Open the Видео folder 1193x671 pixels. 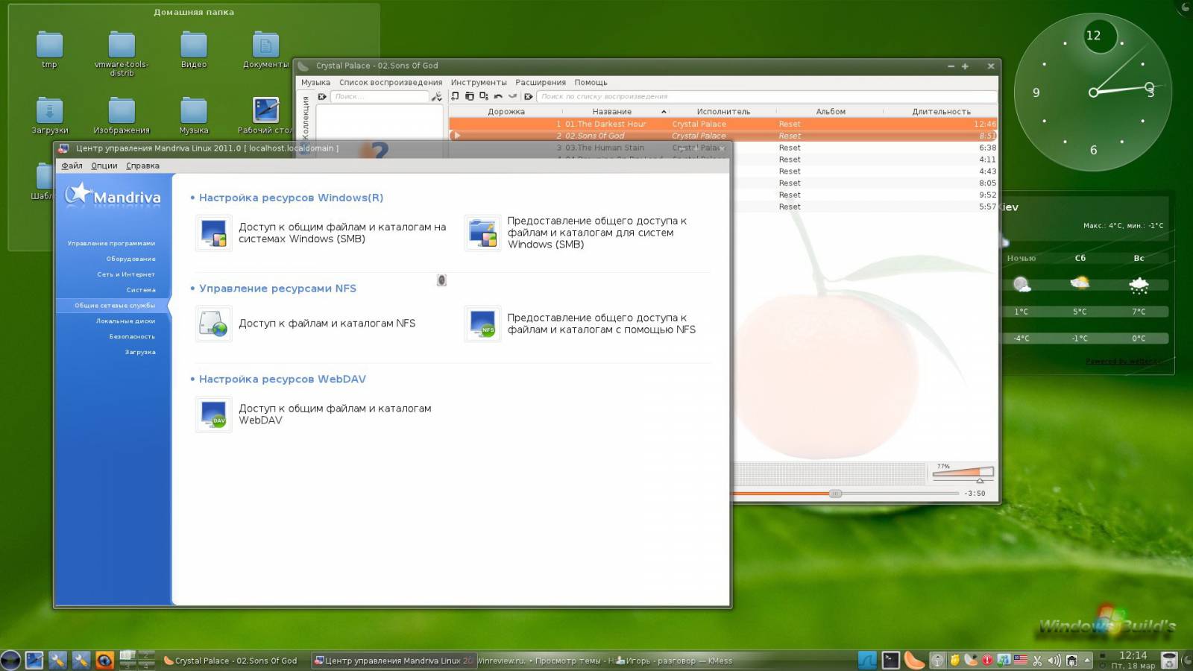tap(193, 49)
